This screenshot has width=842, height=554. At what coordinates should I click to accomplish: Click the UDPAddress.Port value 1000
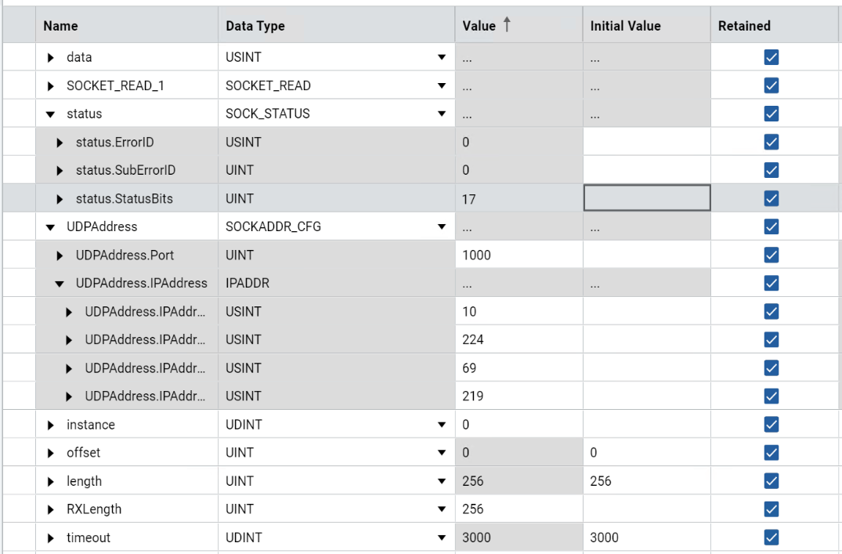pos(519,255)
